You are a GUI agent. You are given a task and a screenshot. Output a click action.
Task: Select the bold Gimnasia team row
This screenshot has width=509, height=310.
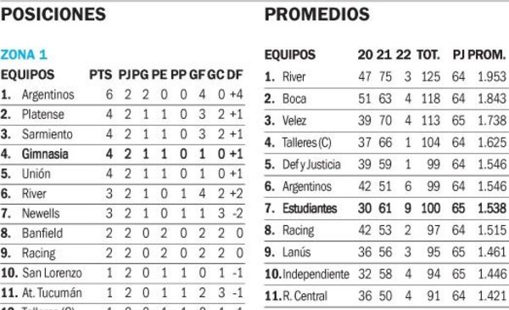click(122, 154)
